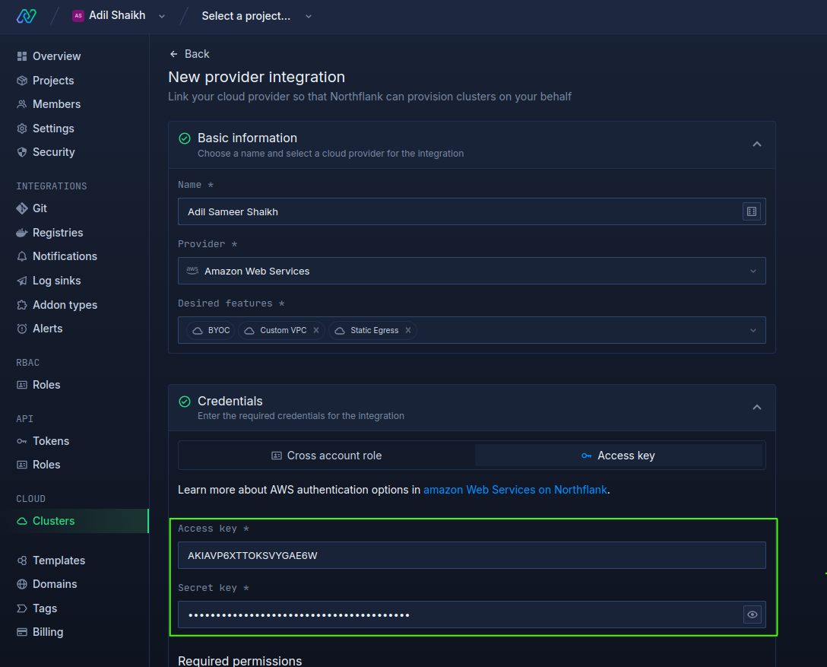This screenshot has width=827, height=667.
Task: Open the Alerts section
Action: pyautogui.click(x=47, y=328)
